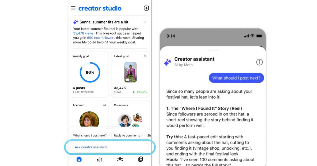Open the woman commenter avatar in Comments

pyautogui.click(x=125, y=121)
